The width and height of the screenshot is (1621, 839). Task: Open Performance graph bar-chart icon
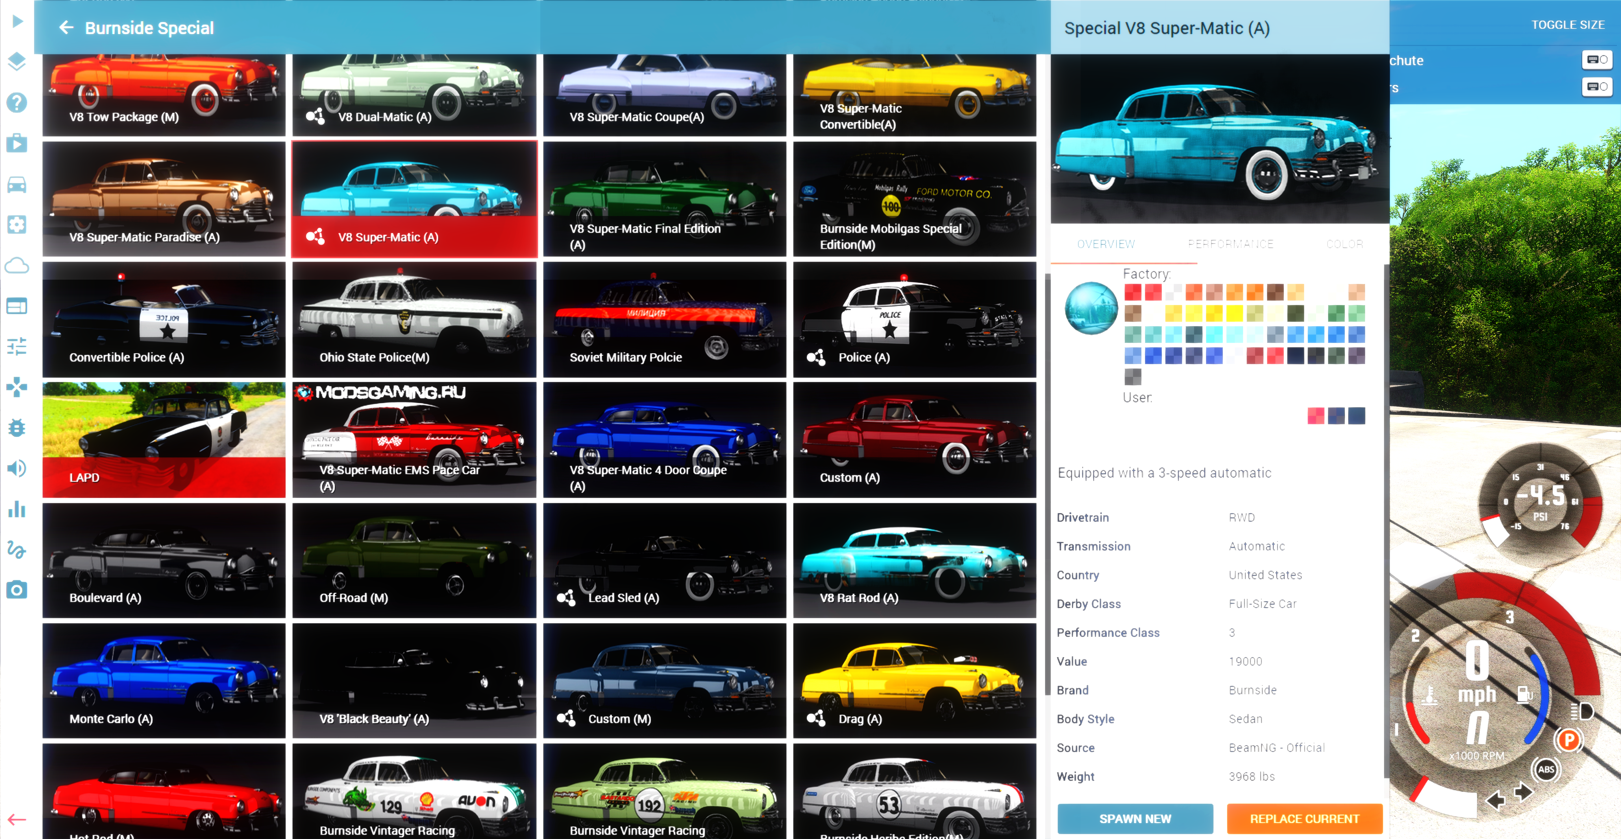(16, 509)
